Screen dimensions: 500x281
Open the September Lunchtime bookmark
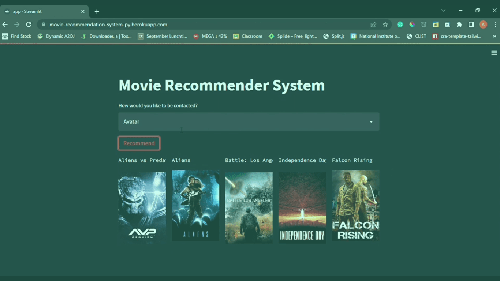[x=162, y=36]
